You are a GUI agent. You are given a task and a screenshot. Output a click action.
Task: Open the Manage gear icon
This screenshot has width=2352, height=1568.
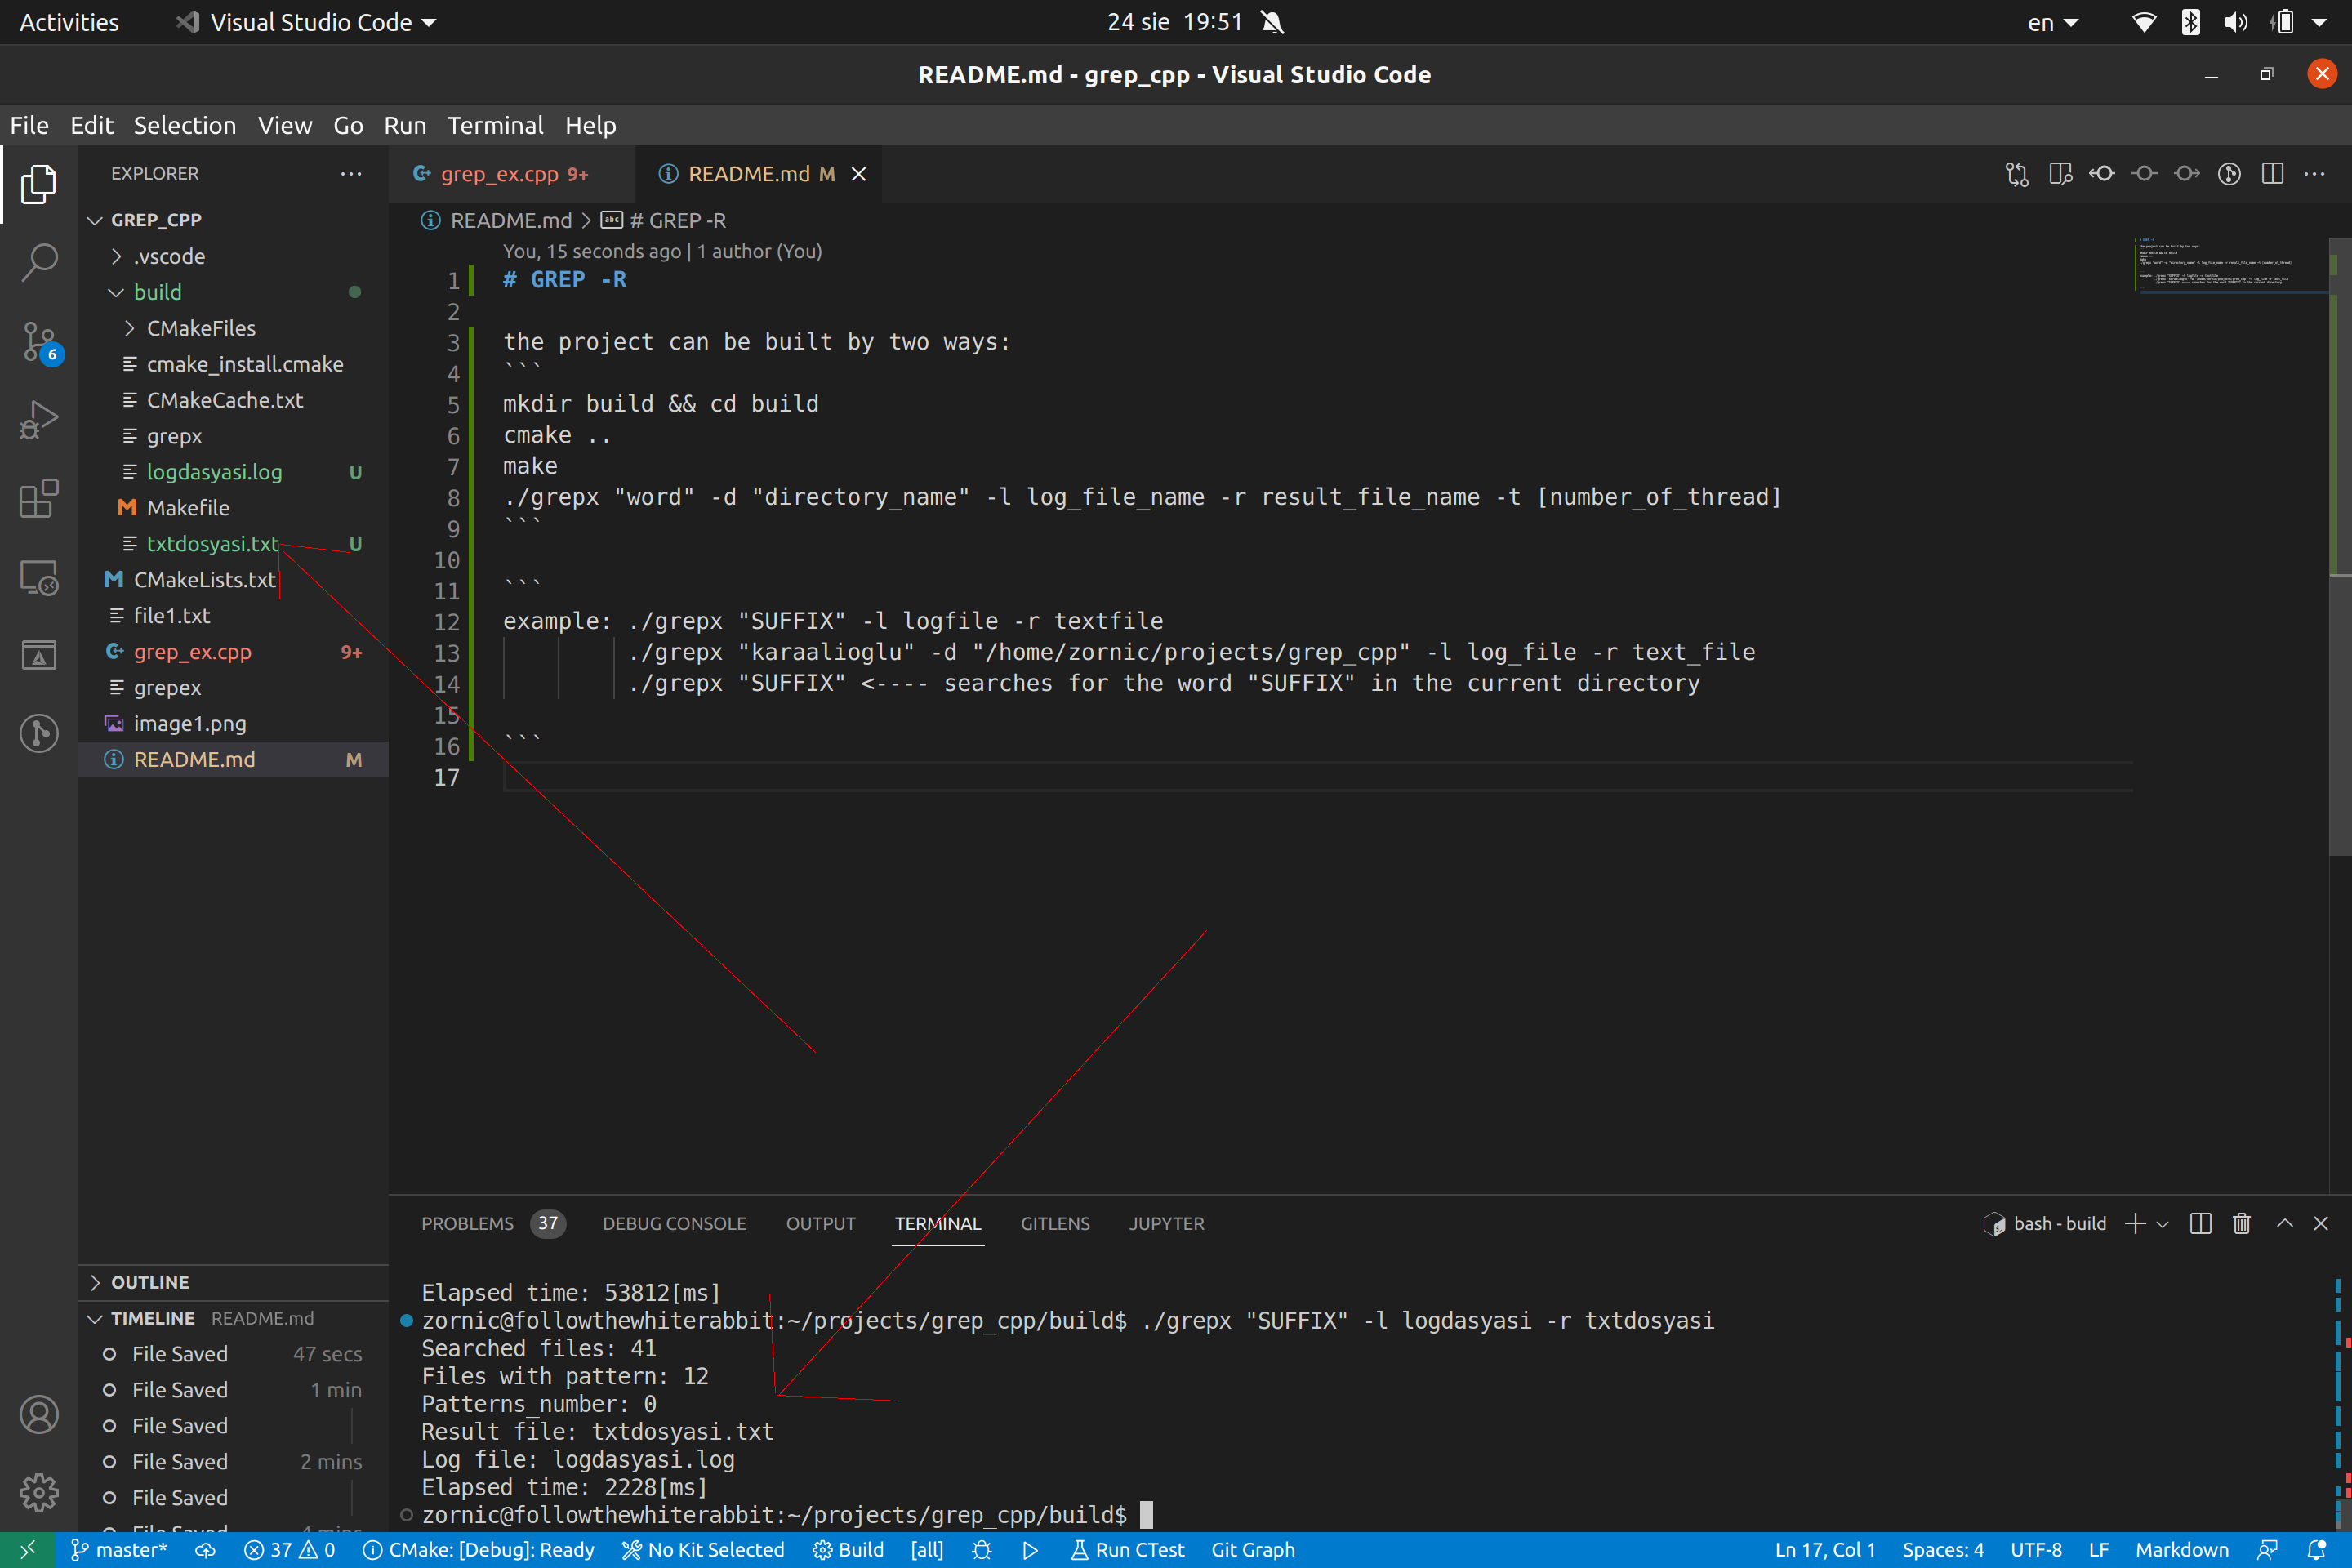(39, 1492)
